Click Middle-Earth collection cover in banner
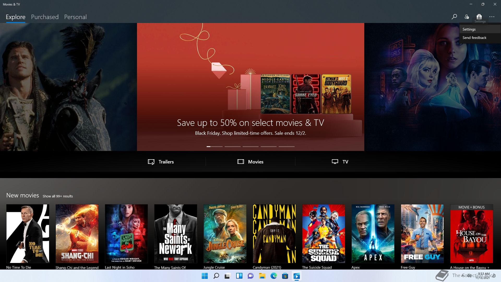 pyautogui.click(x=275, y=94)
